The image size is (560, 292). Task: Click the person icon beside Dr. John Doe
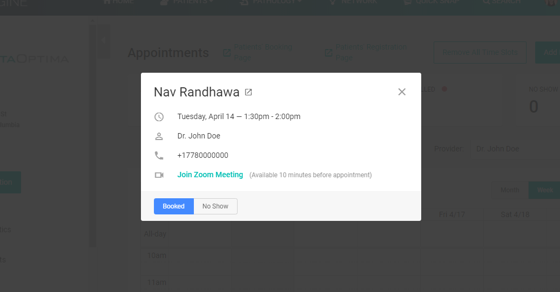pos(159,136)
